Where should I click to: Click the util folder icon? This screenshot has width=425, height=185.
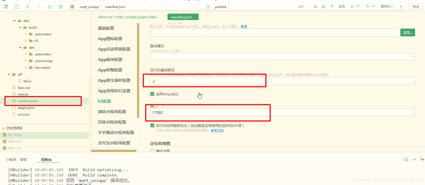click(14, 74)
